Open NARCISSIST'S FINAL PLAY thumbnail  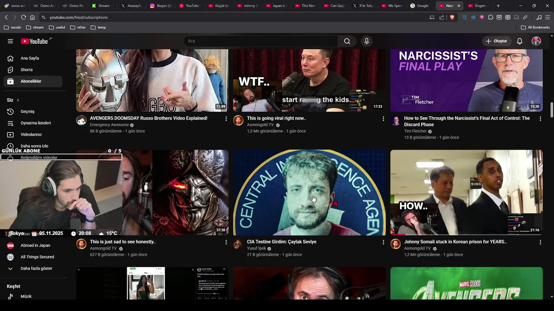(x=467, y=80)
